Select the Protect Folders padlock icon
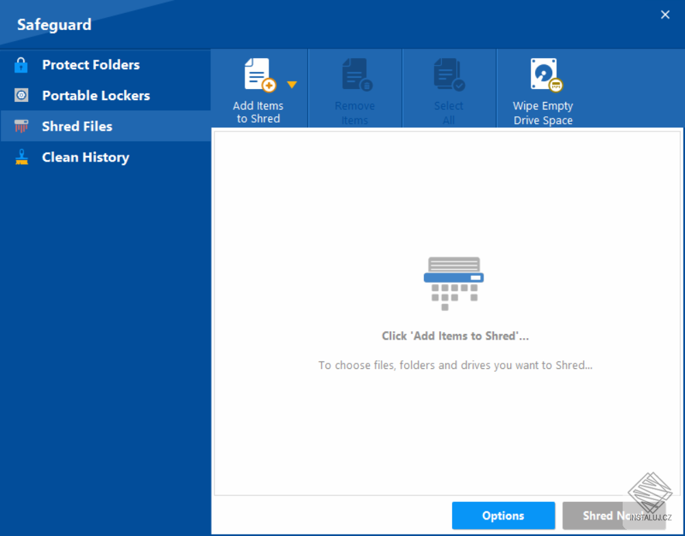685x536 pixels. click(x=22, y=64)
